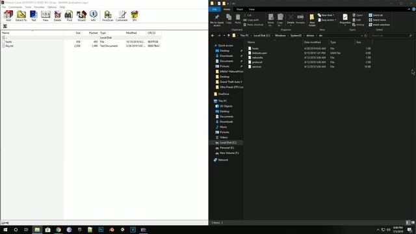Screen dimensions: 416x234
Task: Open recent locations dropdown beside Forward arrow
Action: point(224,36)
